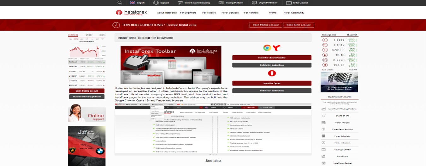Image resolution: width=426 pixels, height=166 pixels.
Task: Click Open trading account in the left sidebar
Action: [87, 91]
